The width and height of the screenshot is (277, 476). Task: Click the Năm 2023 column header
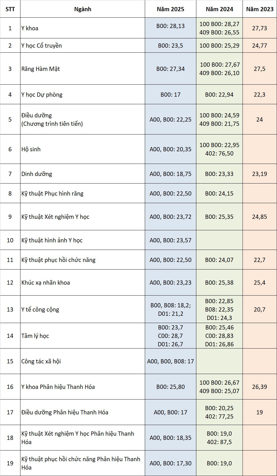click(x=260, y=9)
